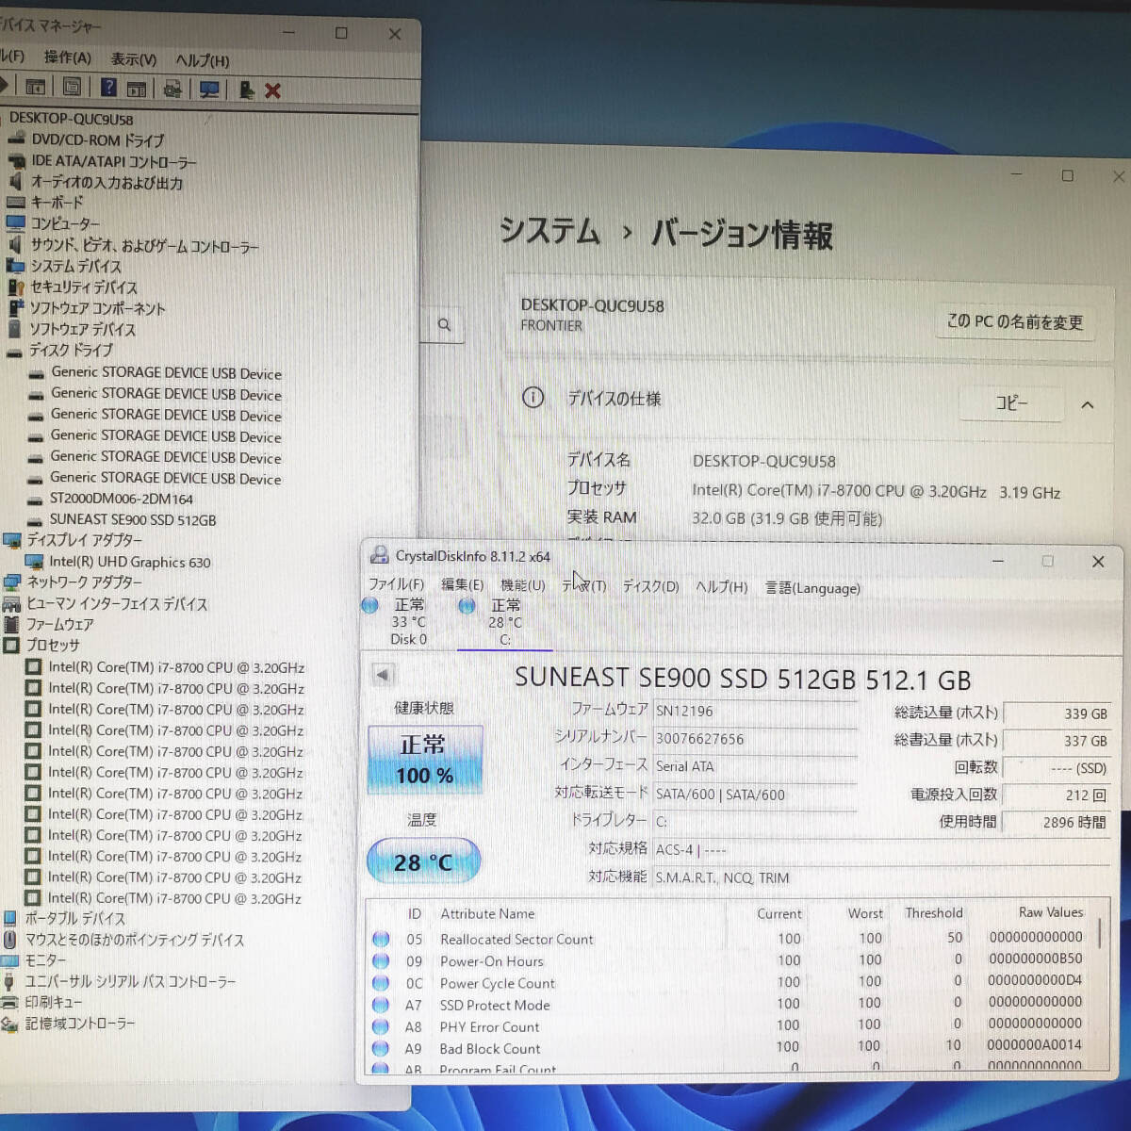
Task: Click status circle for Reallocated Sector Count
Action: point(381,939)
